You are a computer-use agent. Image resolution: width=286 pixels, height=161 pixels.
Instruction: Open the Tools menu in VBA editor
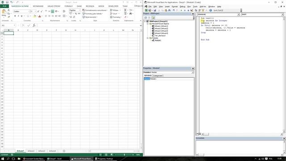195,7
